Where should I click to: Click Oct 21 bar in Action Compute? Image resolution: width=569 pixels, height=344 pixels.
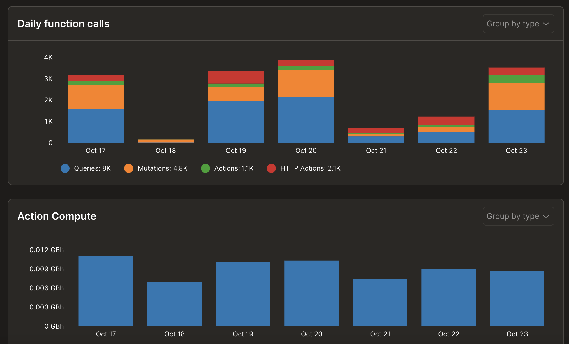380,302
